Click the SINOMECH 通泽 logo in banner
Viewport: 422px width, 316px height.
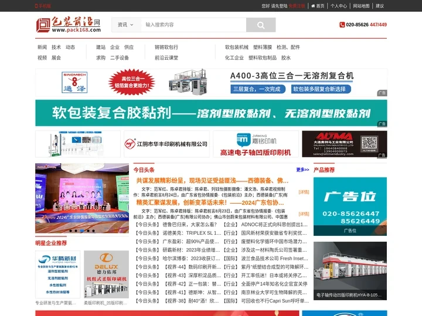[74, 83]
